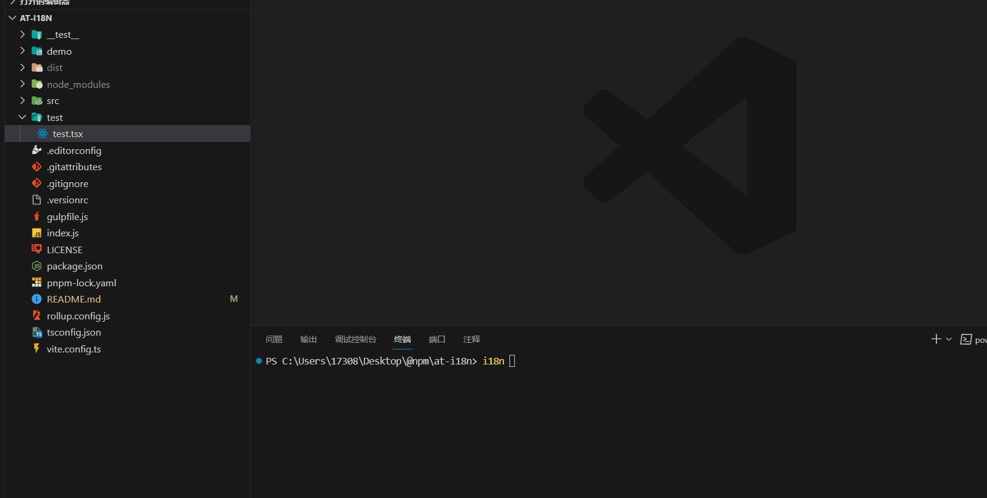Click the .editorconfig file icon
Screen dimensions: 987x498
[37, 150]
